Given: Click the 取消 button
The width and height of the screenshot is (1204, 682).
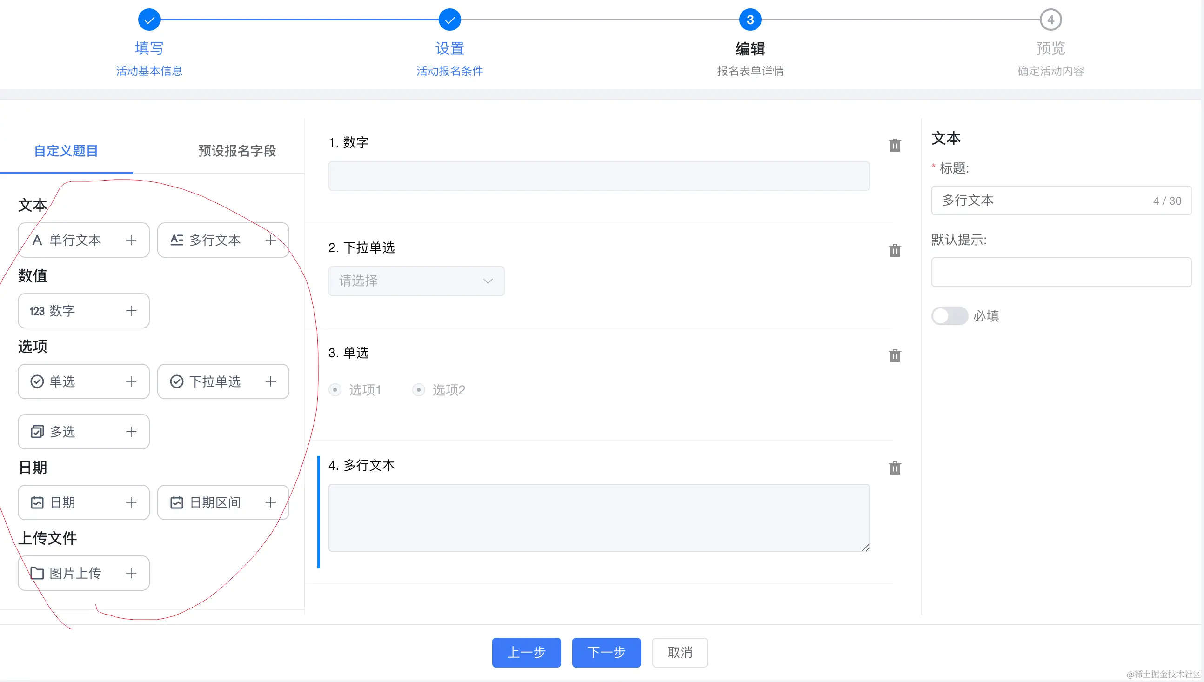Looking at the screenshot, I should point(680,653).
